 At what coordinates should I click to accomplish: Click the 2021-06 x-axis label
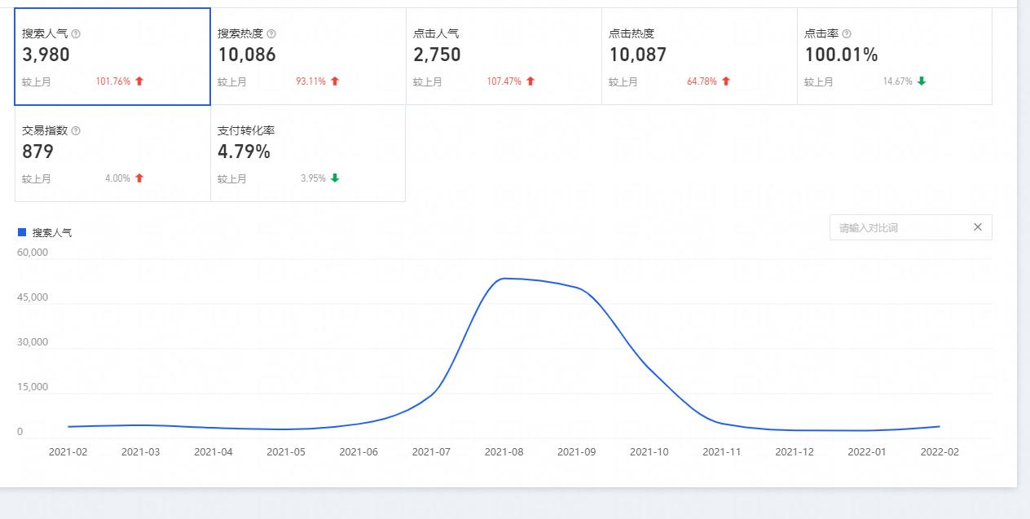[359, 452]
